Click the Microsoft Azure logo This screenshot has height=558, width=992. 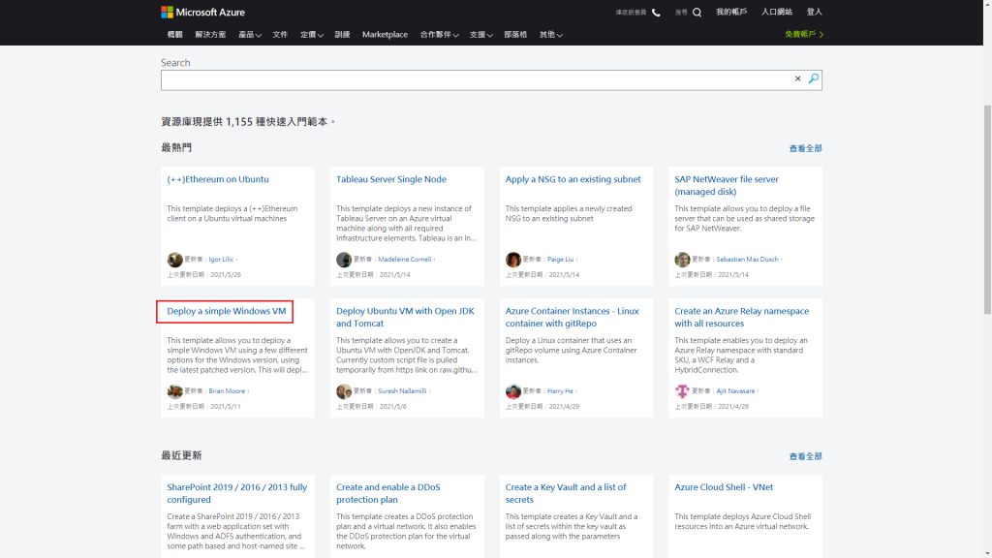[x=202, y=12]
